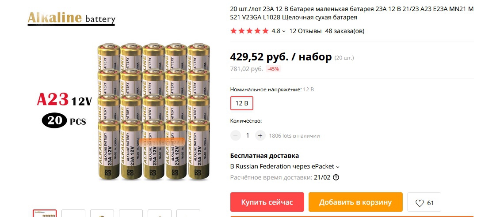Select the 12 В voltage option

tap(242, 104)
